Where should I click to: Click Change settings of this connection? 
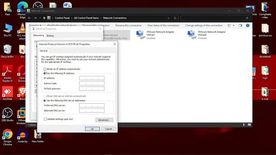[204, 25]
